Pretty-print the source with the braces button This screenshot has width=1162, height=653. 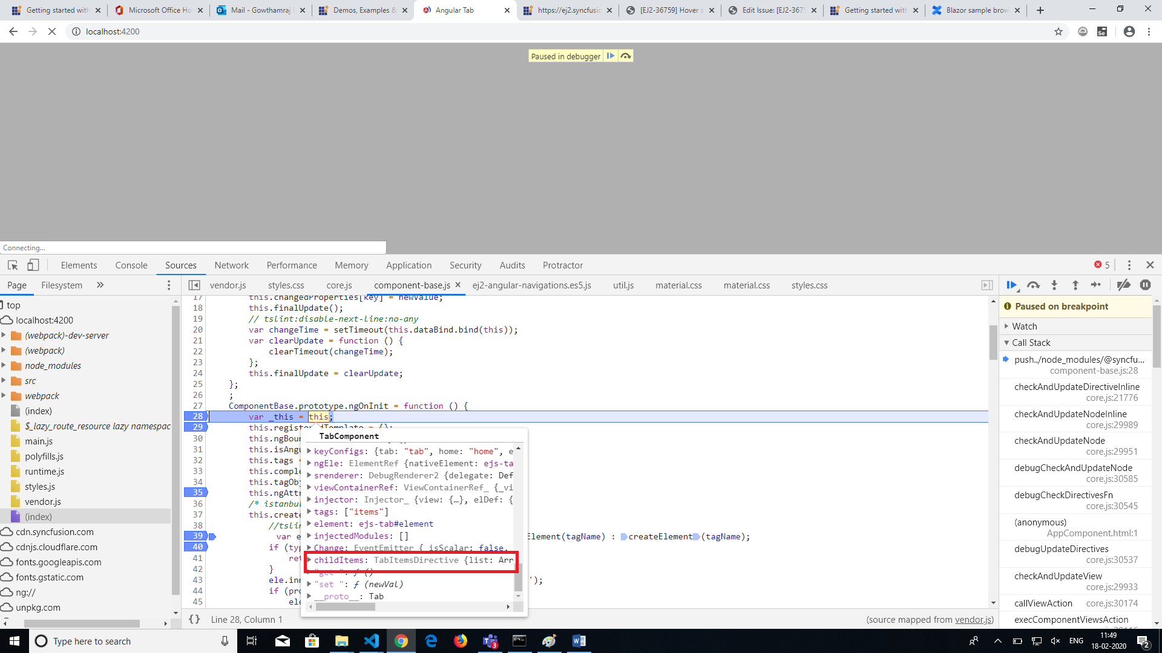click(195, 619)
